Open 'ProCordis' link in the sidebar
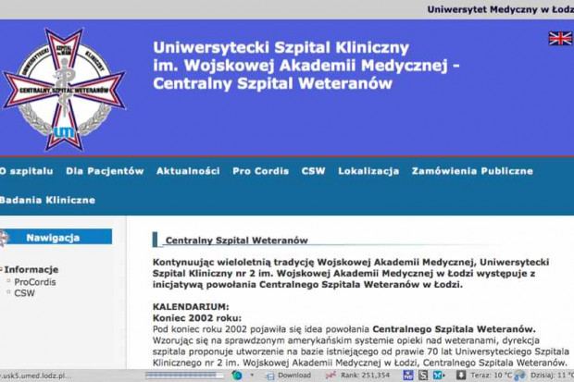 click(x=35, y=282)
